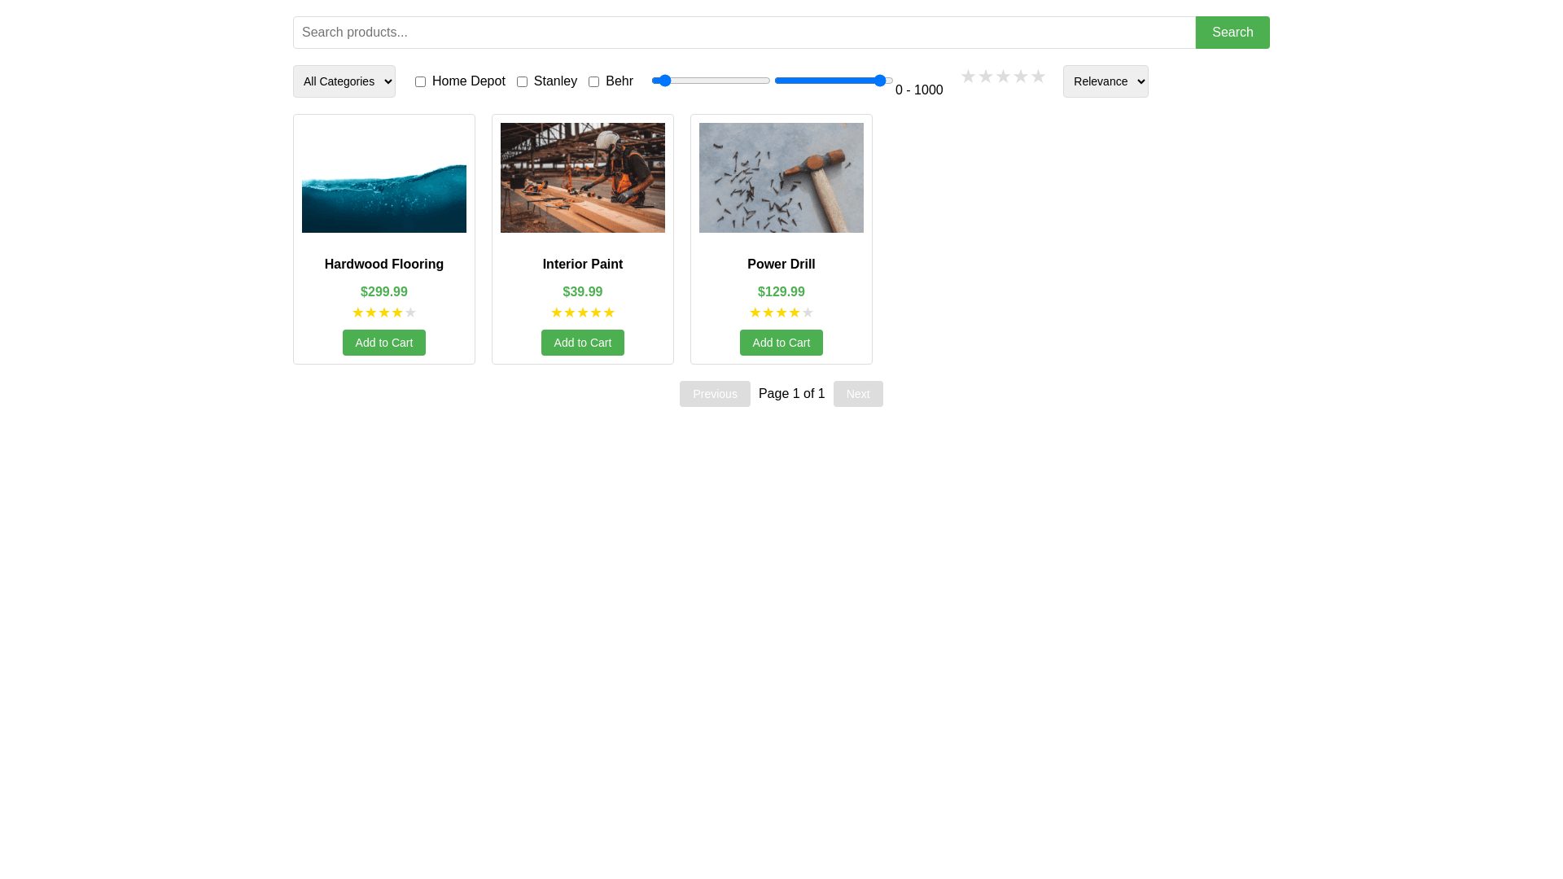Click the second star in rating filter
Image resolution: width=1563 pixels, height=879 pixels.
pos(985,77)
